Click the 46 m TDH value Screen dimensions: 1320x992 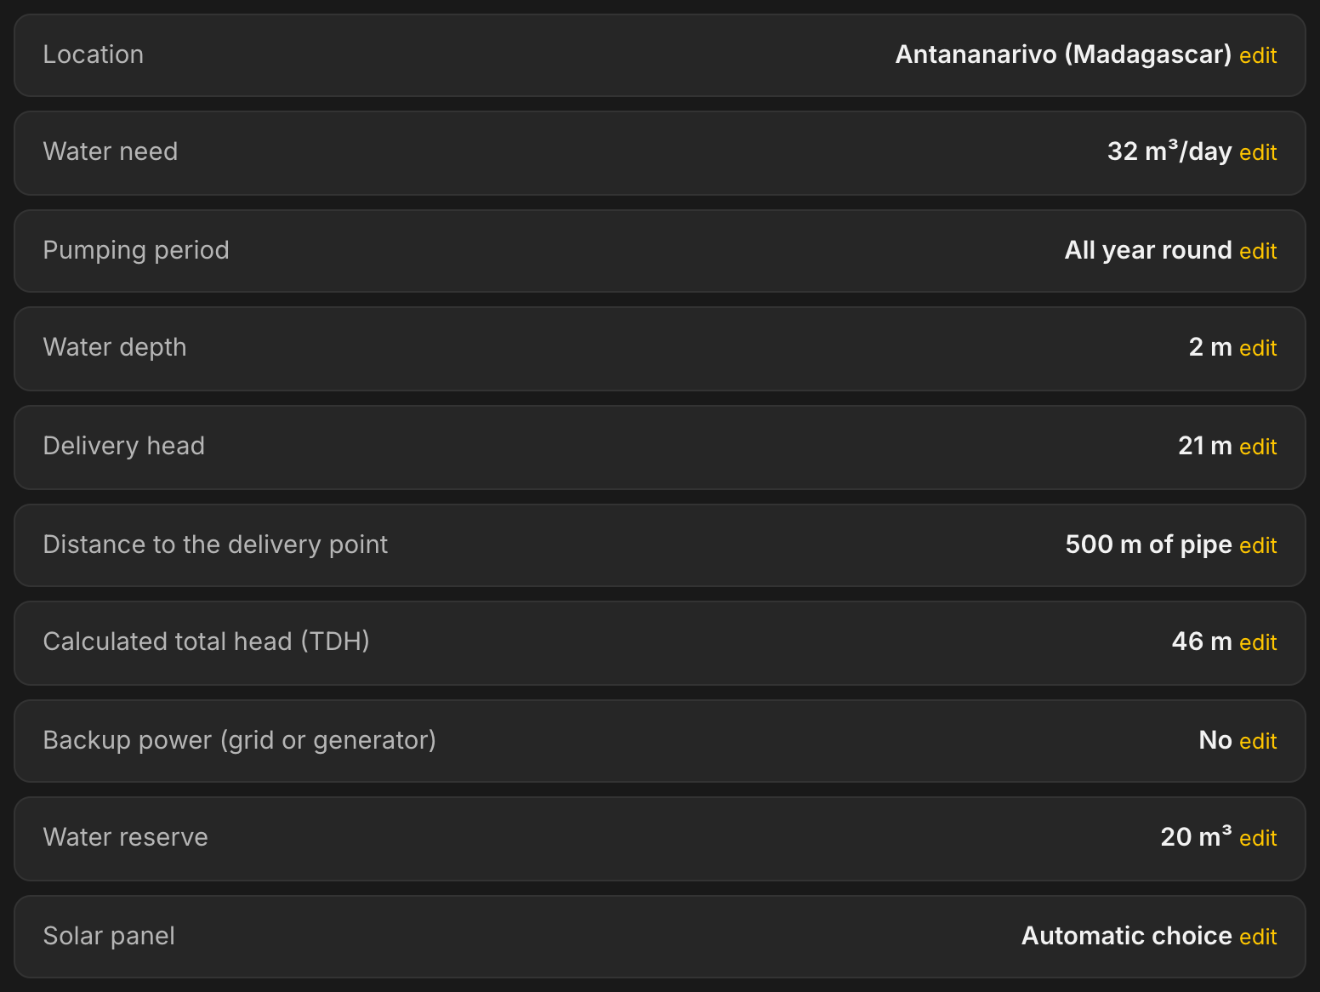(x=1202, y=641)
